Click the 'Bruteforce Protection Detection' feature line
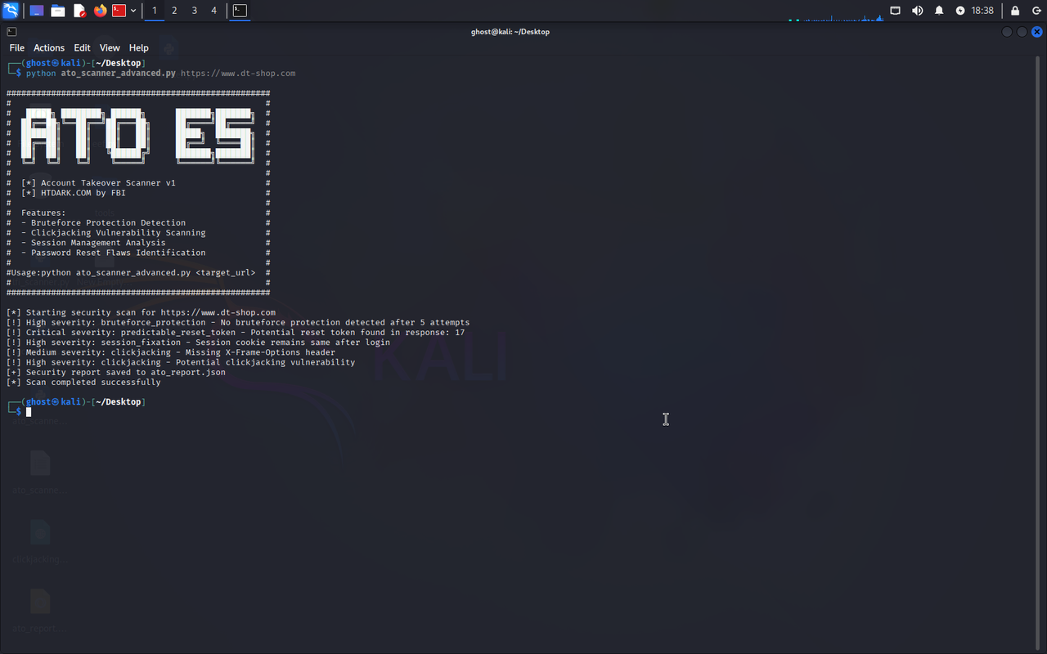Screen dimensions: 1047x654 [103, 222]
